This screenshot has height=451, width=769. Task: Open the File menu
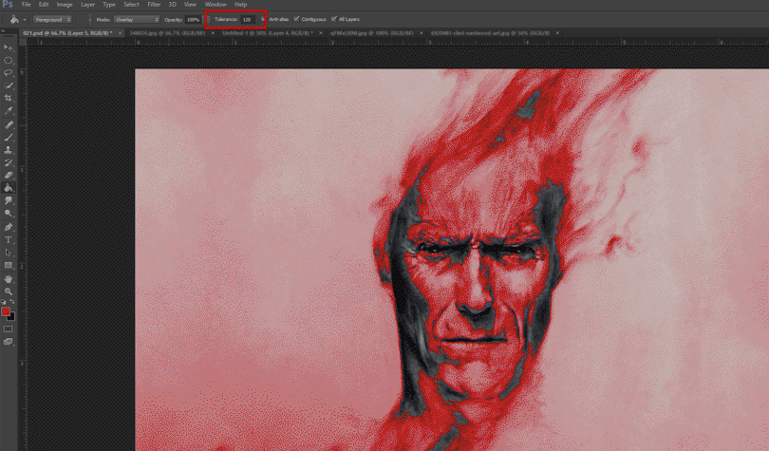26,5
